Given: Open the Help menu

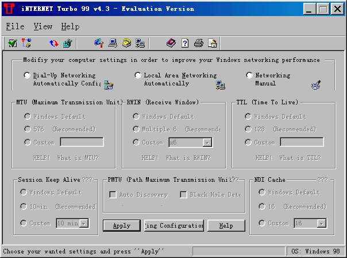Looking at the screenshot, I should coord(70,26).
